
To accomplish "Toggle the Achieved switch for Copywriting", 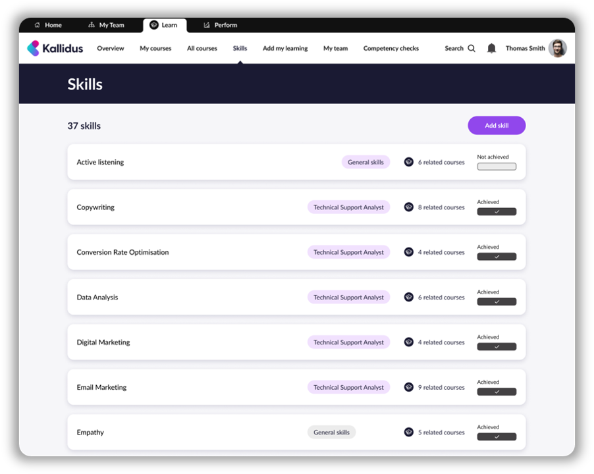I will tap(497, 211).
